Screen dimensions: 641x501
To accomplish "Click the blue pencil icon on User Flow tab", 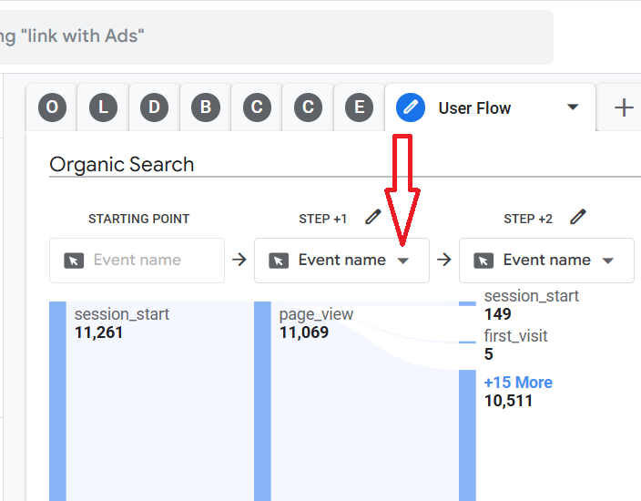I will pyautogui.click(x=411, y=107).
